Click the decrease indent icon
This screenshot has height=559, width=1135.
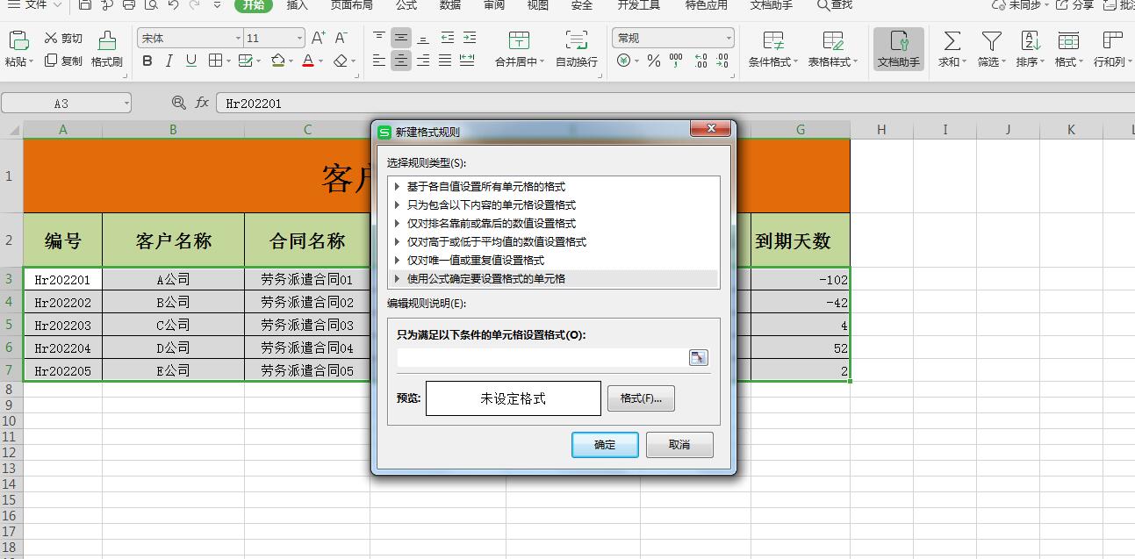[x=447, y=38]
